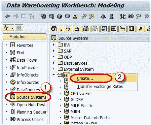Collapse the File folder node

(x=54, y=75)
